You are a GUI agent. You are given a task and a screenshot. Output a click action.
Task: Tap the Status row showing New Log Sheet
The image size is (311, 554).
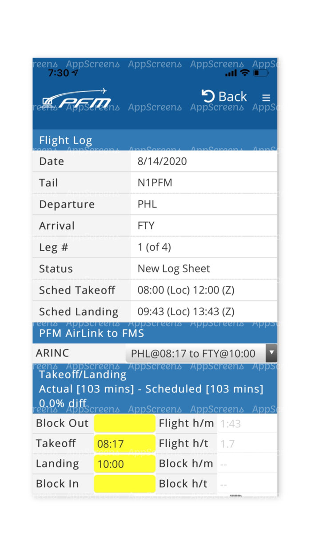[x=155, y=269]
